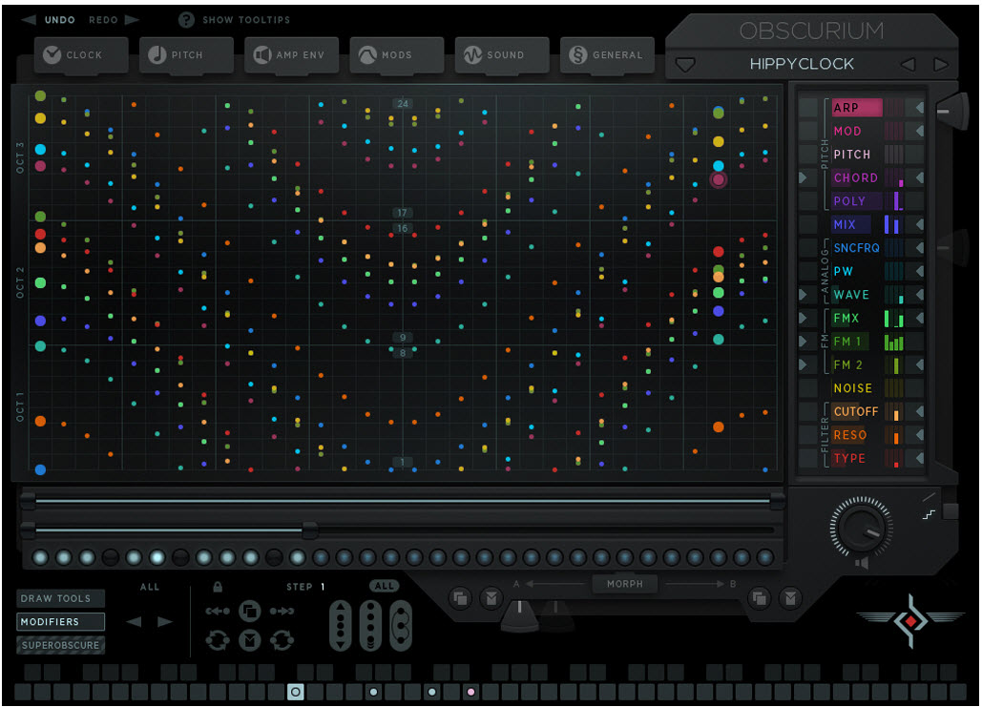Click the middle oval icon with stacked dots
Image resolution: width=982 pixels, height=707 pixels.
click(370, 626)
